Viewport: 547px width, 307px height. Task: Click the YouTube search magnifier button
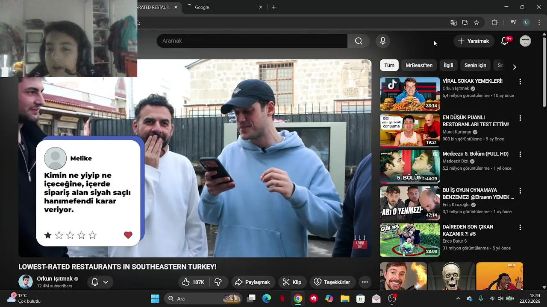click(359, 41)
